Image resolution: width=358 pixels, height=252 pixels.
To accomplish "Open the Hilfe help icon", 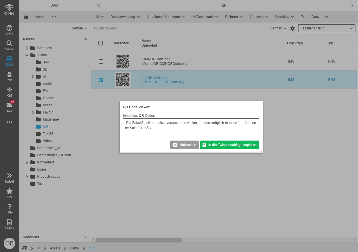I will [9, 208].
